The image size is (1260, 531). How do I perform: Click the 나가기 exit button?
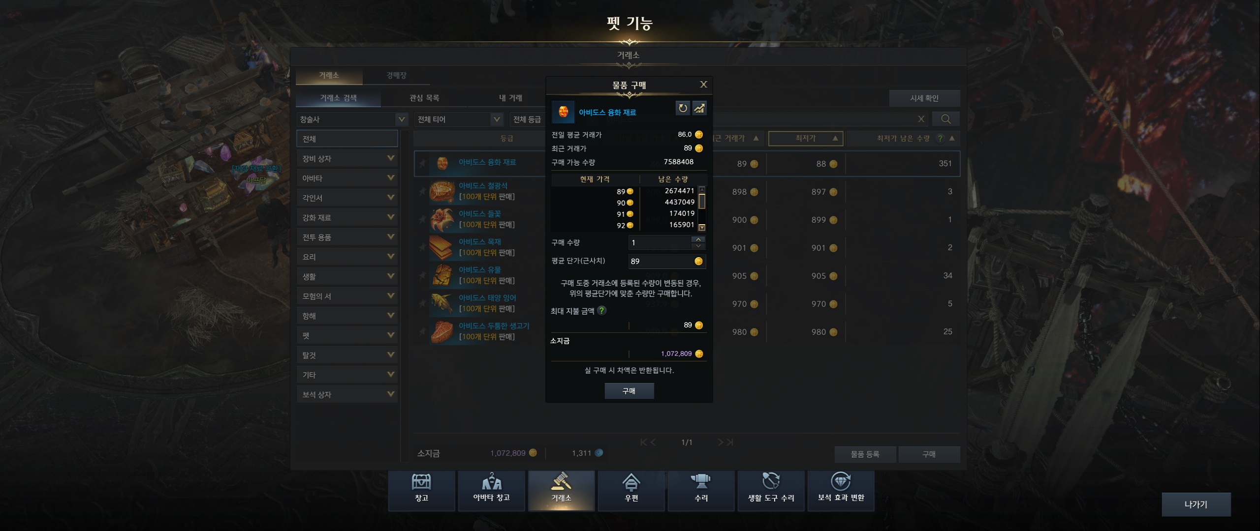click(1196, 504)
